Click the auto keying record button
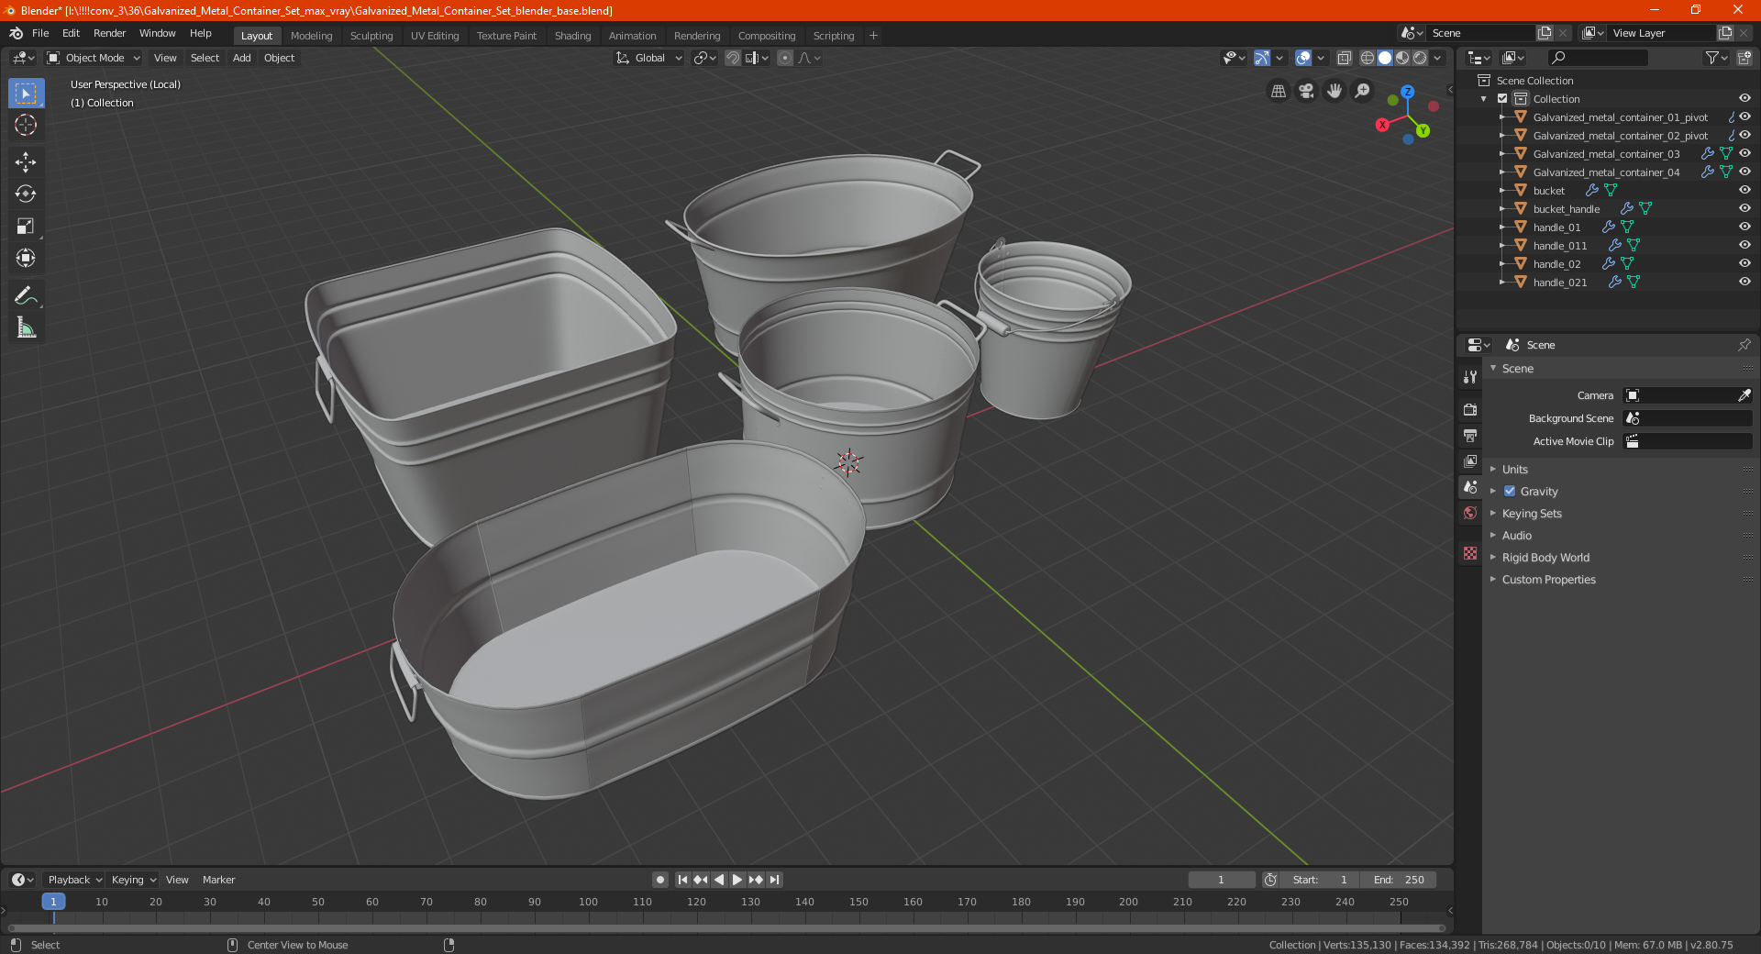 659,880
